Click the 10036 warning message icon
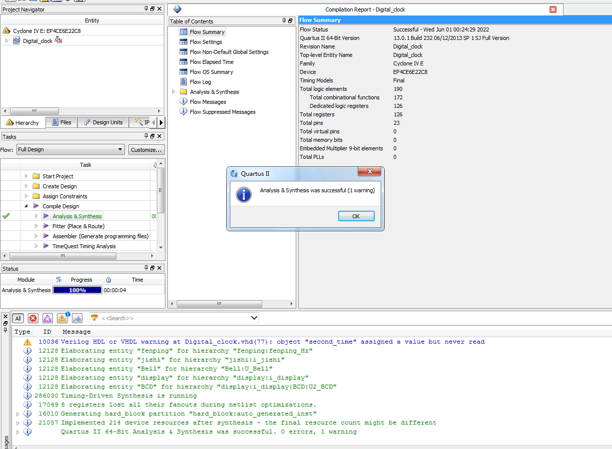Image resolution: width=612 pixels, height=449 pixels. click(x=27, y=342)
